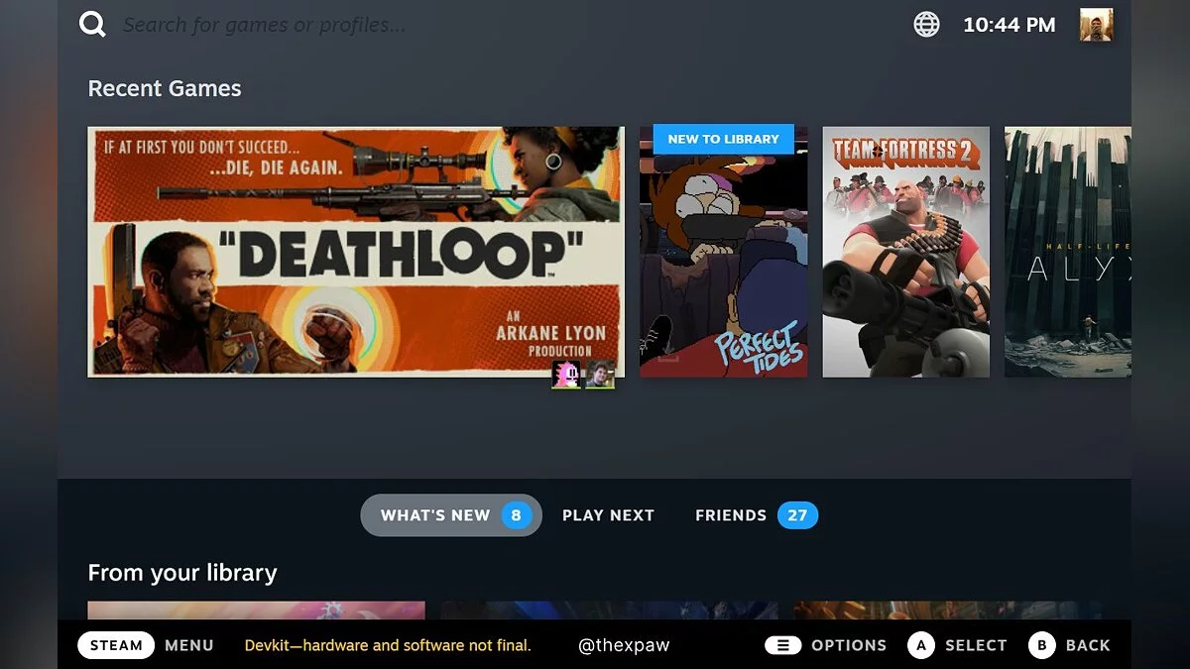1190x669 pixels.
Task: Click the @thexpaw handle text
Action: click(624, 645)
